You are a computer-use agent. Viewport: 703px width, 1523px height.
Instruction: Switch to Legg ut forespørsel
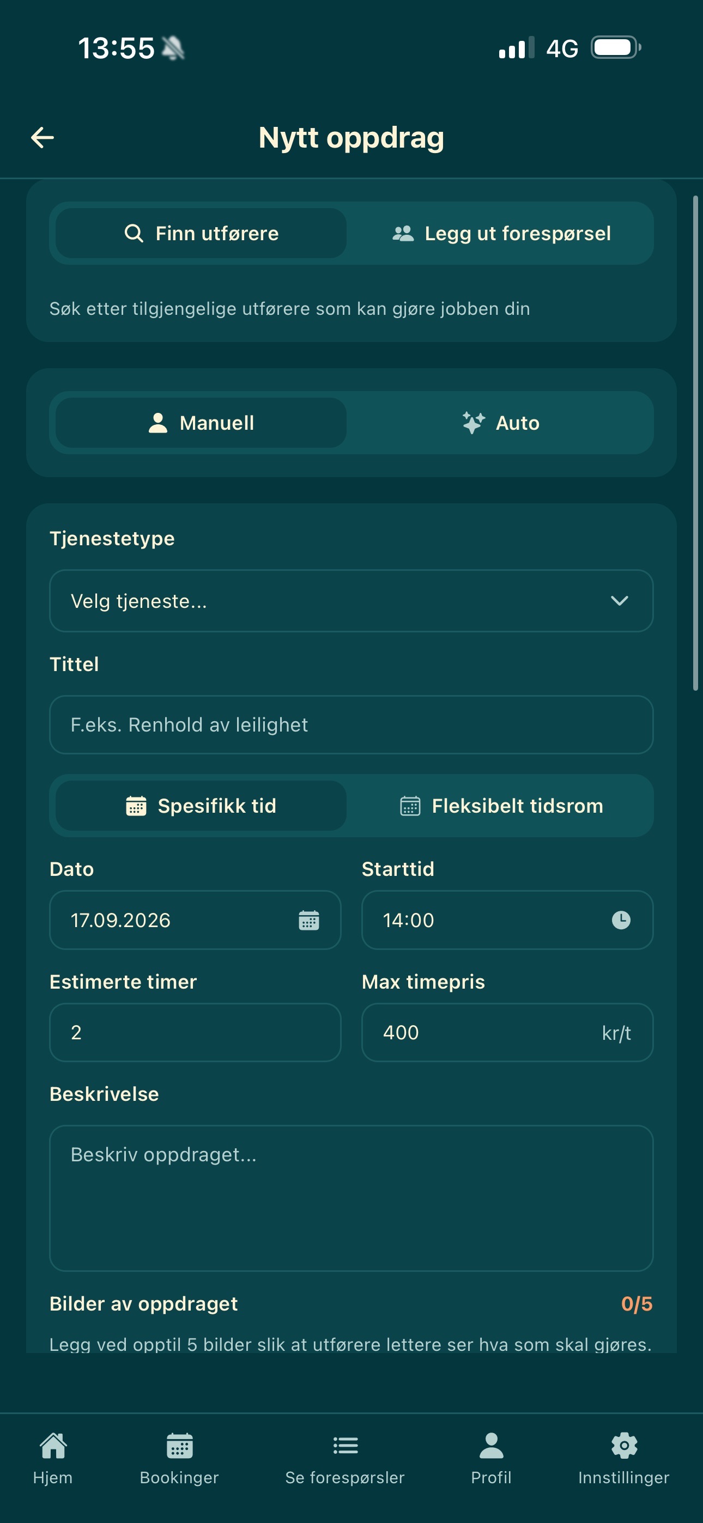pos(502,233)
